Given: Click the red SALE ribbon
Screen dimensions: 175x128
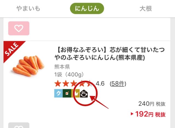Looking at the screenshot, I should pyautogui.click(x=12, y=50).
